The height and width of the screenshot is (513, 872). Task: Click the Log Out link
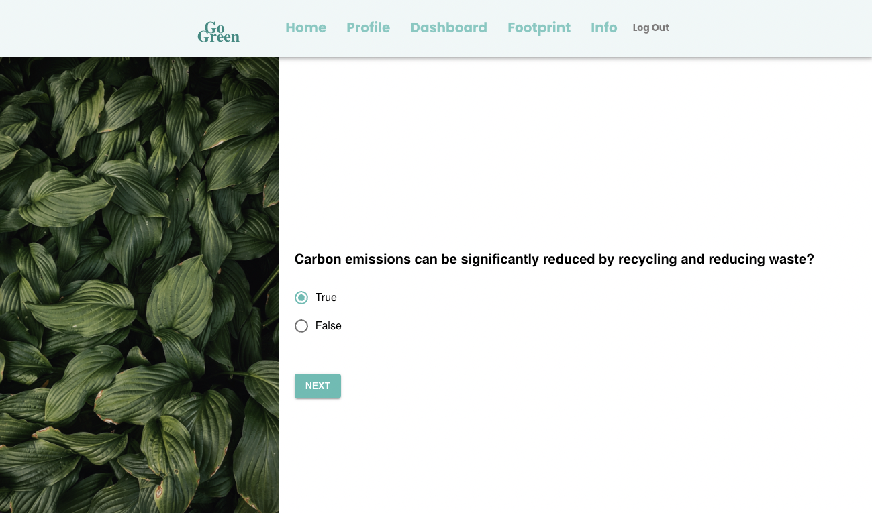[650, 27]
